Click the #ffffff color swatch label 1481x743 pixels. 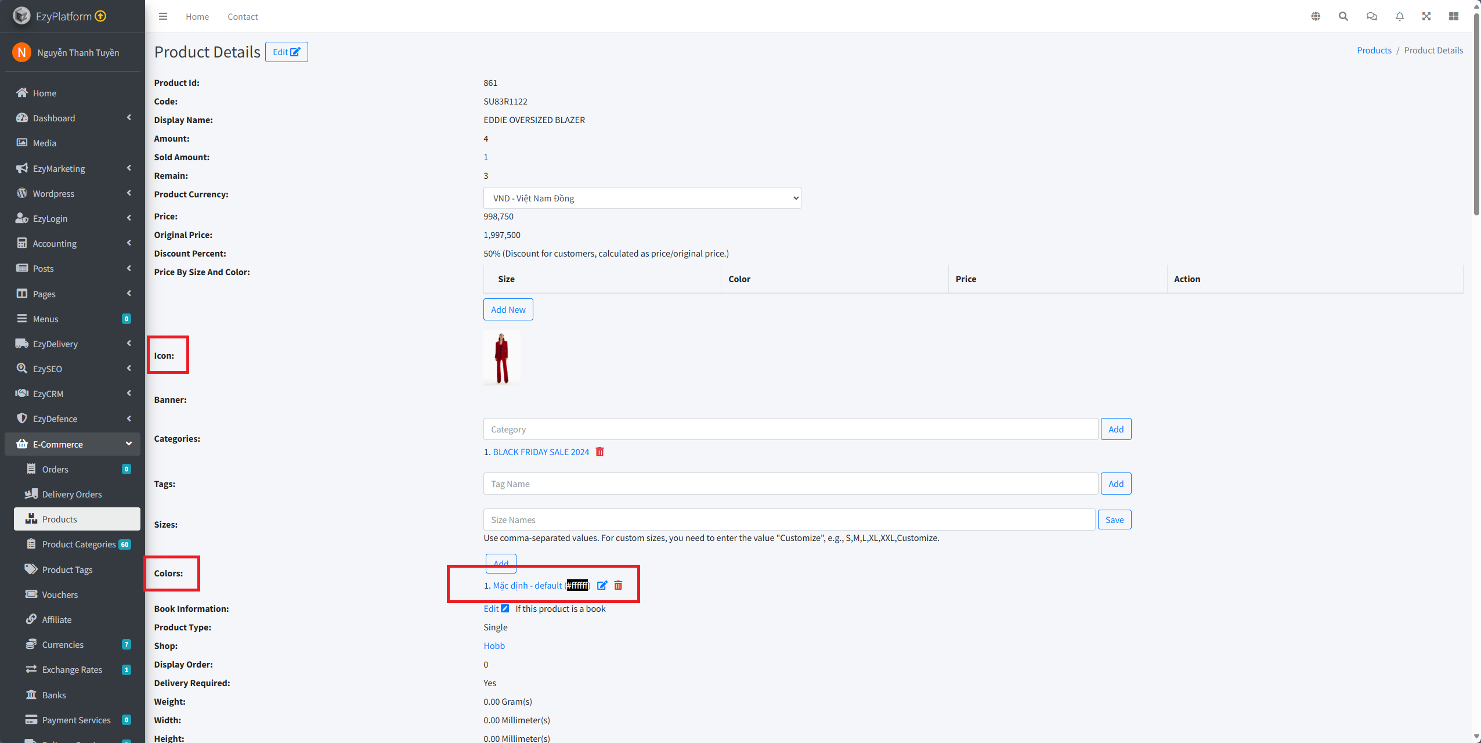coord(577,585)
